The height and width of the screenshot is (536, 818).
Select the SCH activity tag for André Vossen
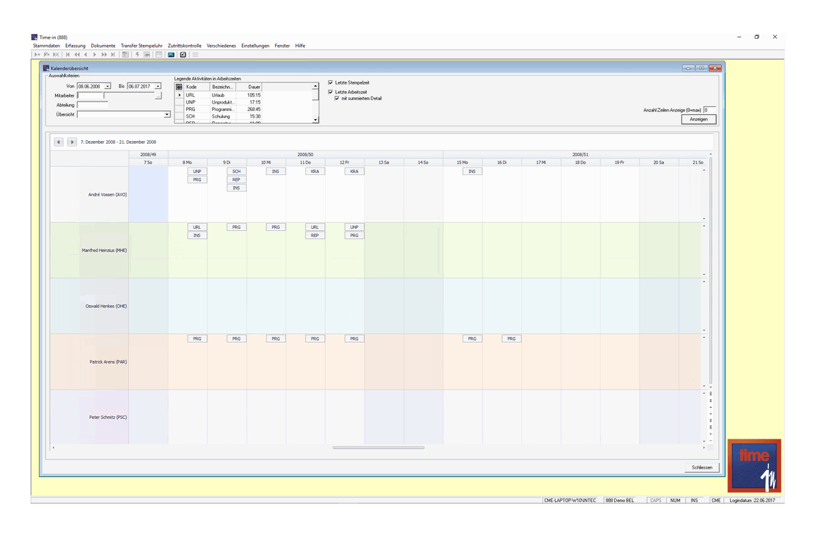click(x=237, y=172)
